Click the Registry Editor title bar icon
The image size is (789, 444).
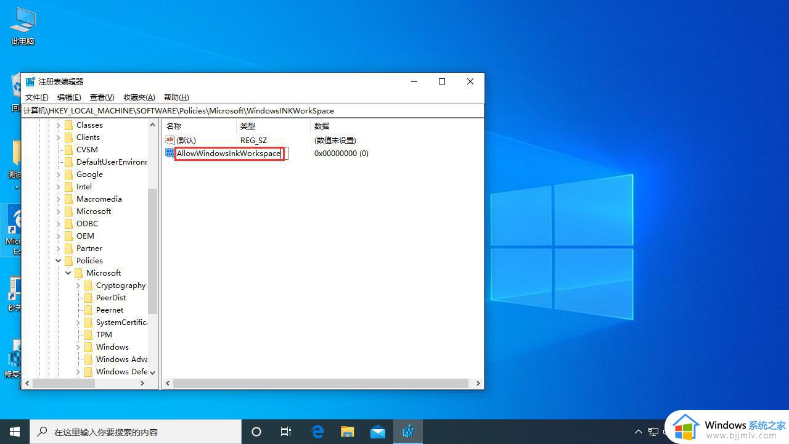30,81
